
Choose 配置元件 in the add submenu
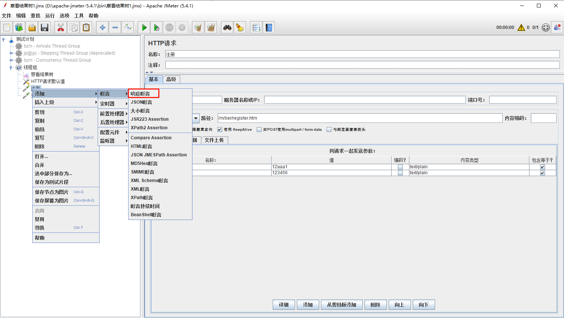[113, 132]
